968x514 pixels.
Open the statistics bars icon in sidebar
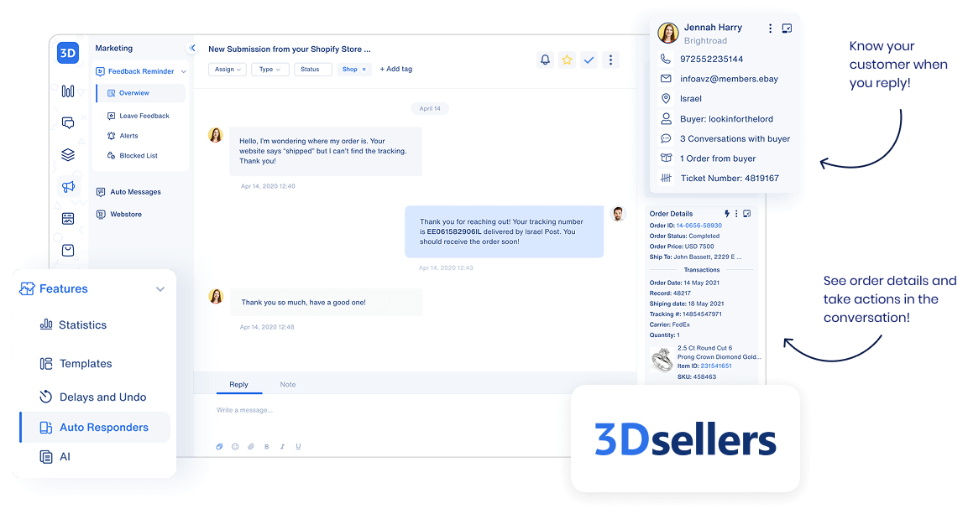point(68,91)
